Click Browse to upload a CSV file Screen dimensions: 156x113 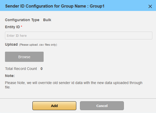coord(24,57)
